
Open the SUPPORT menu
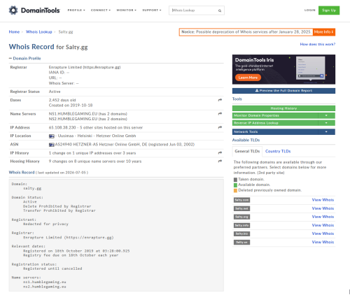(x=152, y=10)
